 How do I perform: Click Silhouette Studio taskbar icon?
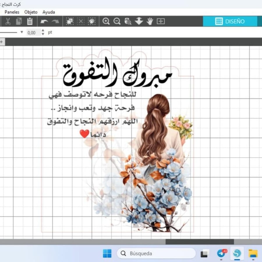tap(237, 254)
